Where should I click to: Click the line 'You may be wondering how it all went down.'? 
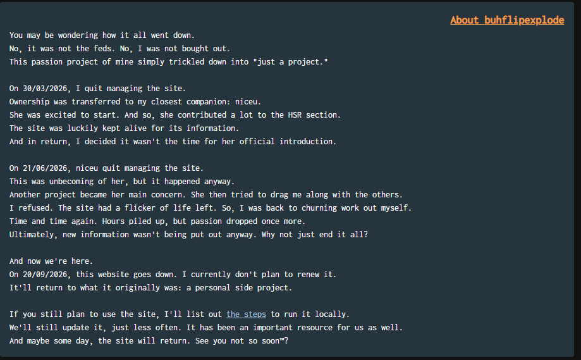pyautogui.click(x=102, y=35)
